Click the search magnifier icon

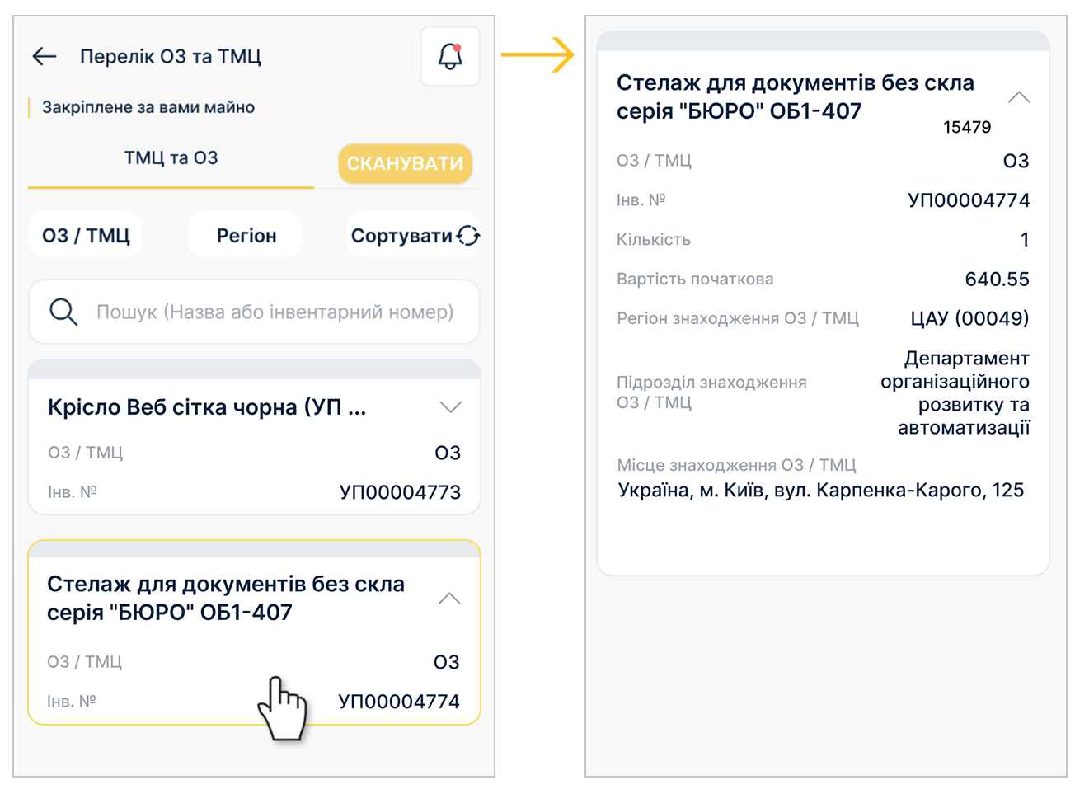pos(63,312)
